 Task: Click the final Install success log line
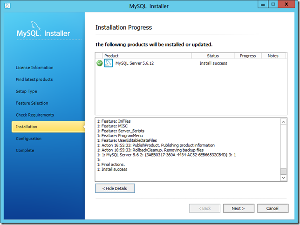point(112,169)
